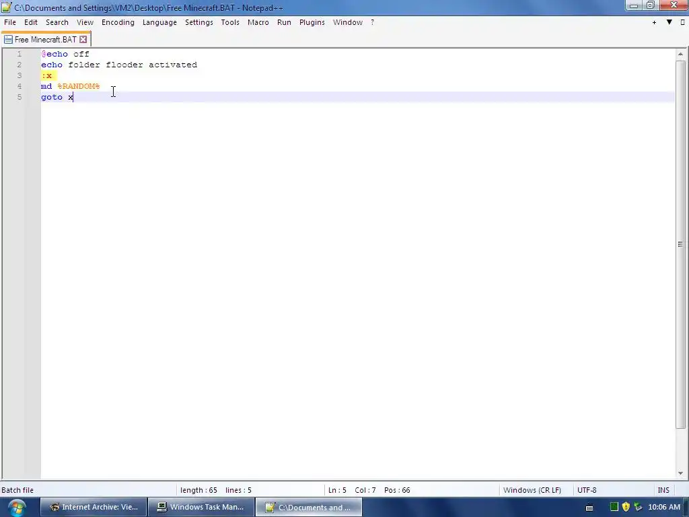Minimize the Notepad++ window
This screenshot has width=689, height=517.
click(634, 5)
